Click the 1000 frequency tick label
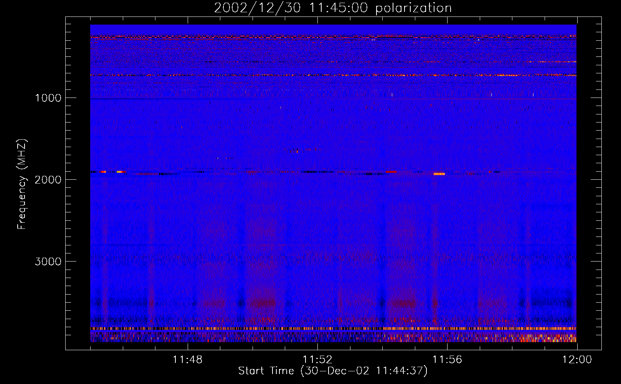621x384 pixels. (48, 98)
